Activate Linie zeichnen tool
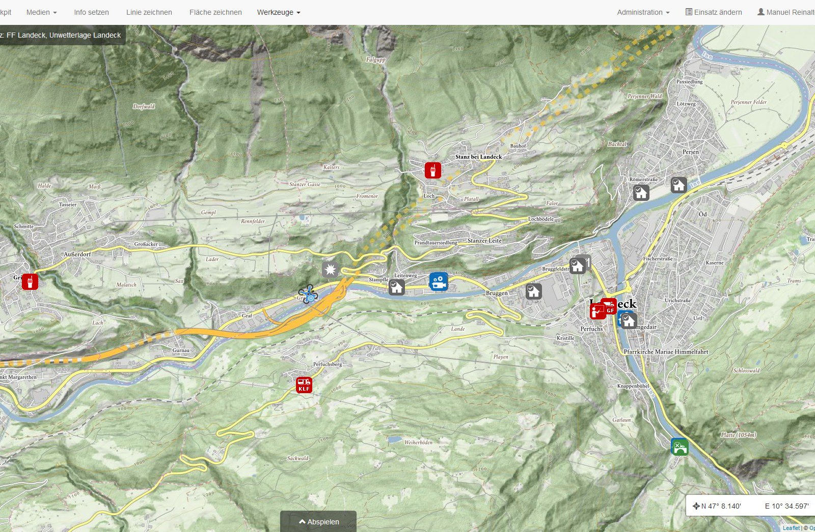The image size is (815, 532). coord(149,12)
